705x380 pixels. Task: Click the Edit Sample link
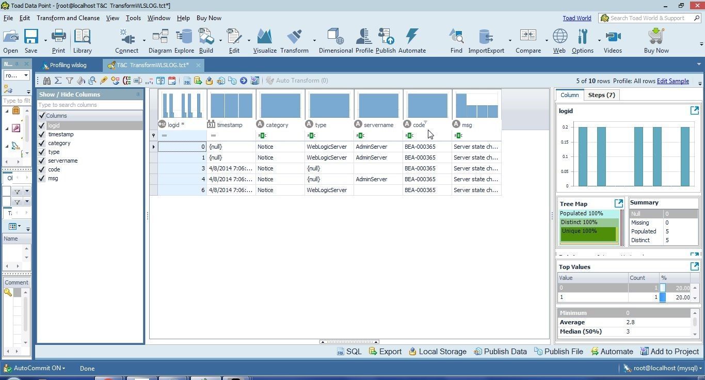[673, 81]
